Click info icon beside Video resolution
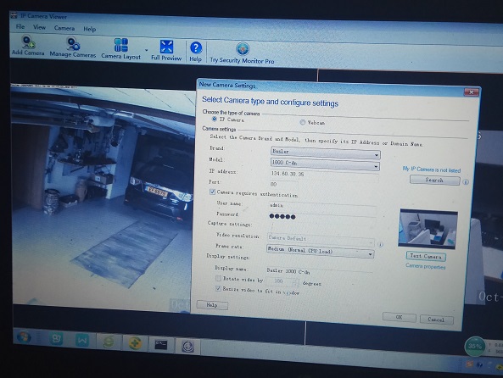The height and width of the screenshot is (378, 503). [x=381, y=245]
